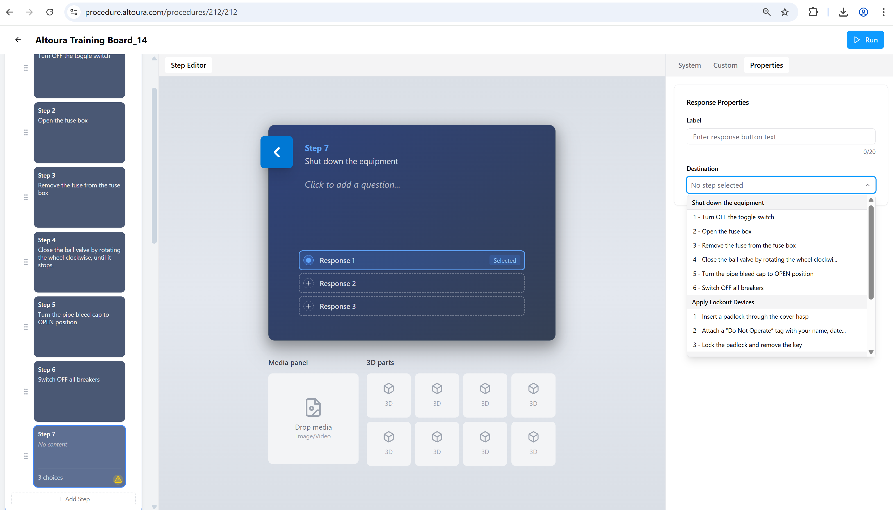
Task: Select the Step 4 Close the ball valve card
Action: (79, 262)
